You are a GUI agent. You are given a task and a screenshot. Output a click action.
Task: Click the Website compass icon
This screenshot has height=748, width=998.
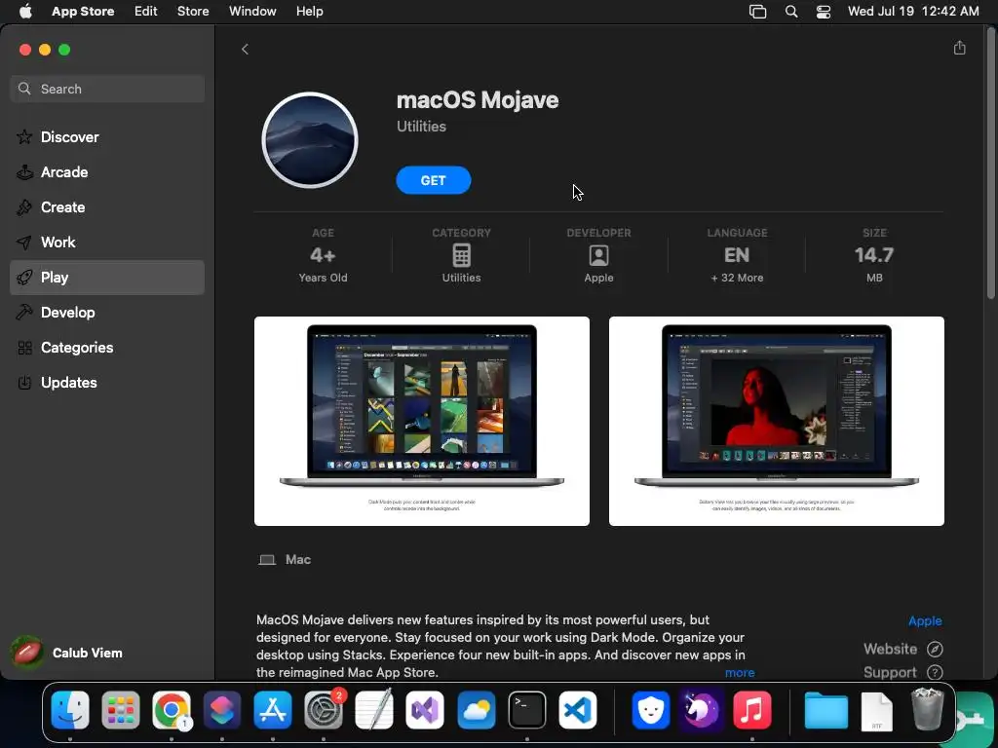pos(935,649)
